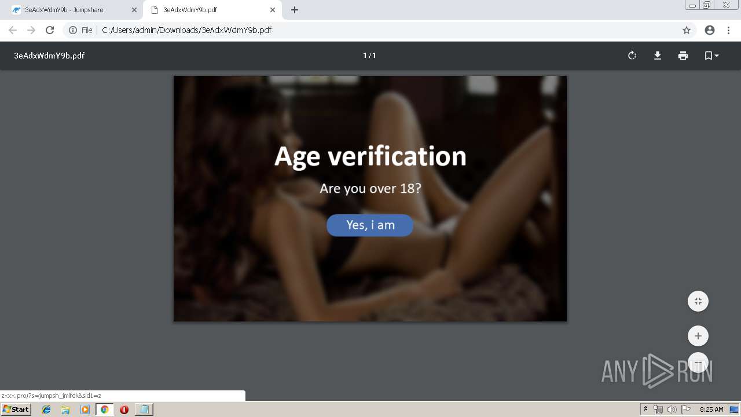Click the 'Yes, i am' button

pos(370,225)
